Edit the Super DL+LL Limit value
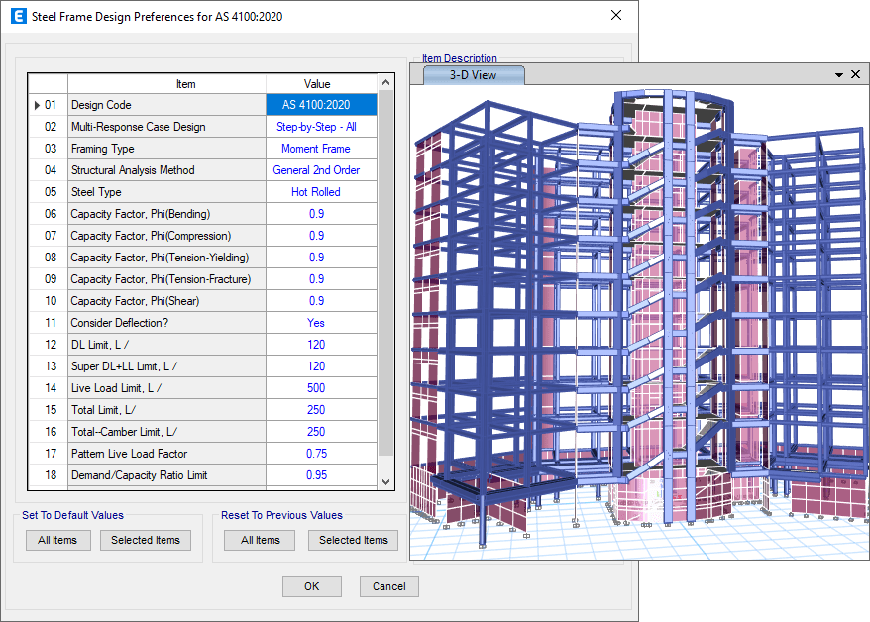 tap(321, 366)
